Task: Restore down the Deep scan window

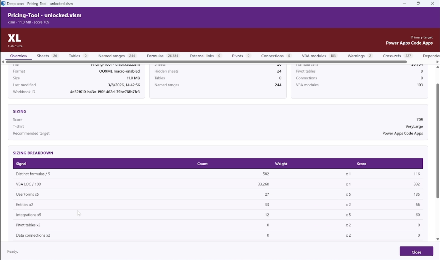Action: 418,3
